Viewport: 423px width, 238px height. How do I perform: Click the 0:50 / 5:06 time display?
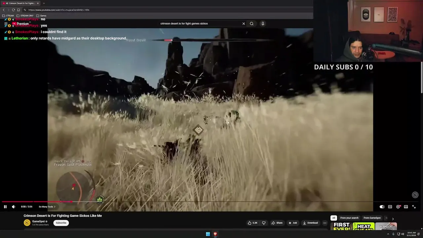pos(26,207)
